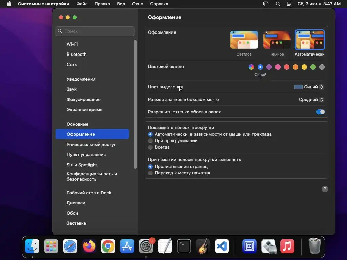
Task: Select 'При прокручивании' scroll bar option
Action: [x=150, y=140]
